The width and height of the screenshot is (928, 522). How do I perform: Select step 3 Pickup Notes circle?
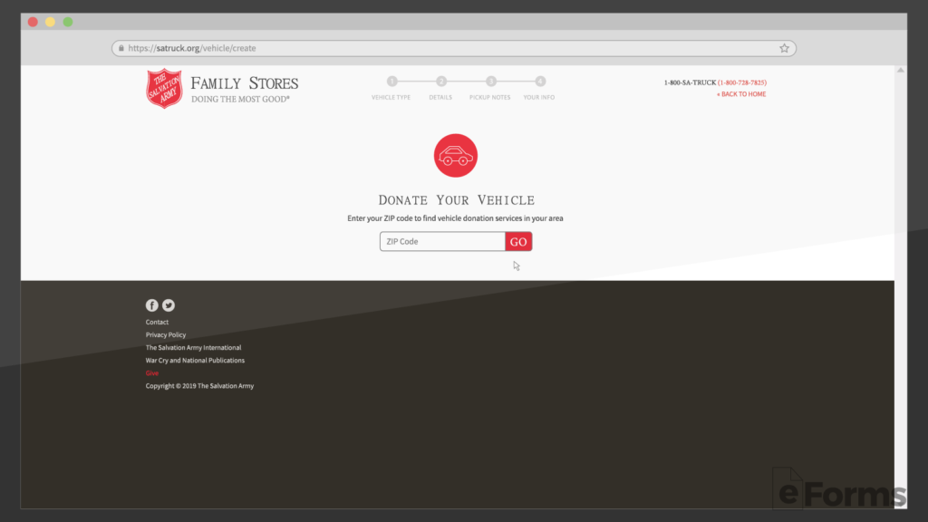(x=490, y=82)
